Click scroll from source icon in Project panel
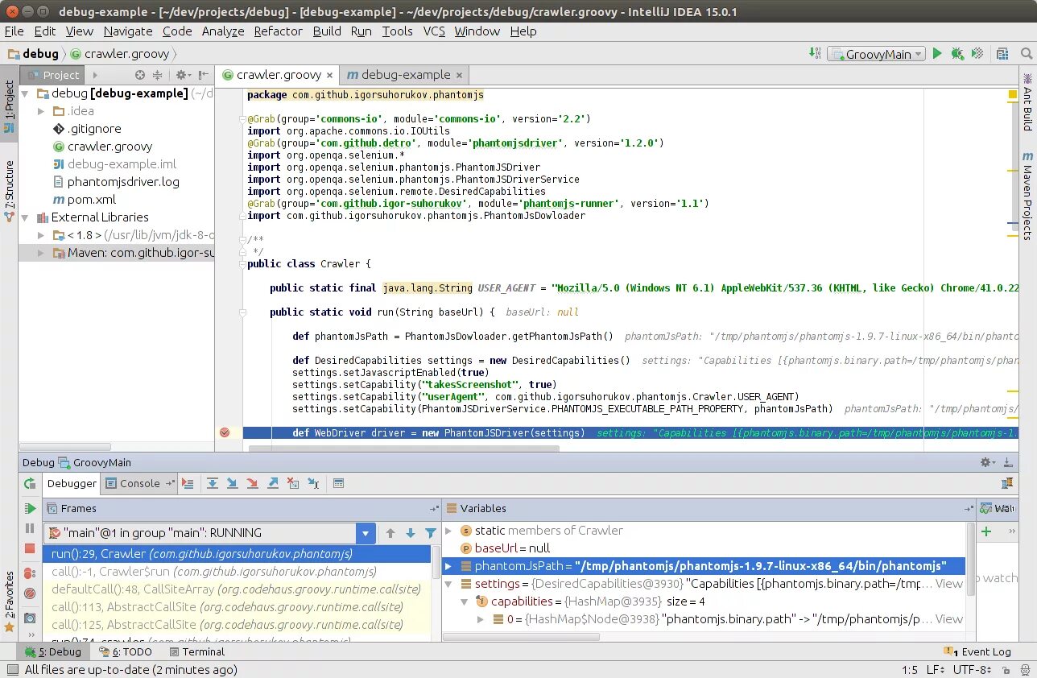This screenshot has height=678, width=1037. click(140, 75)
